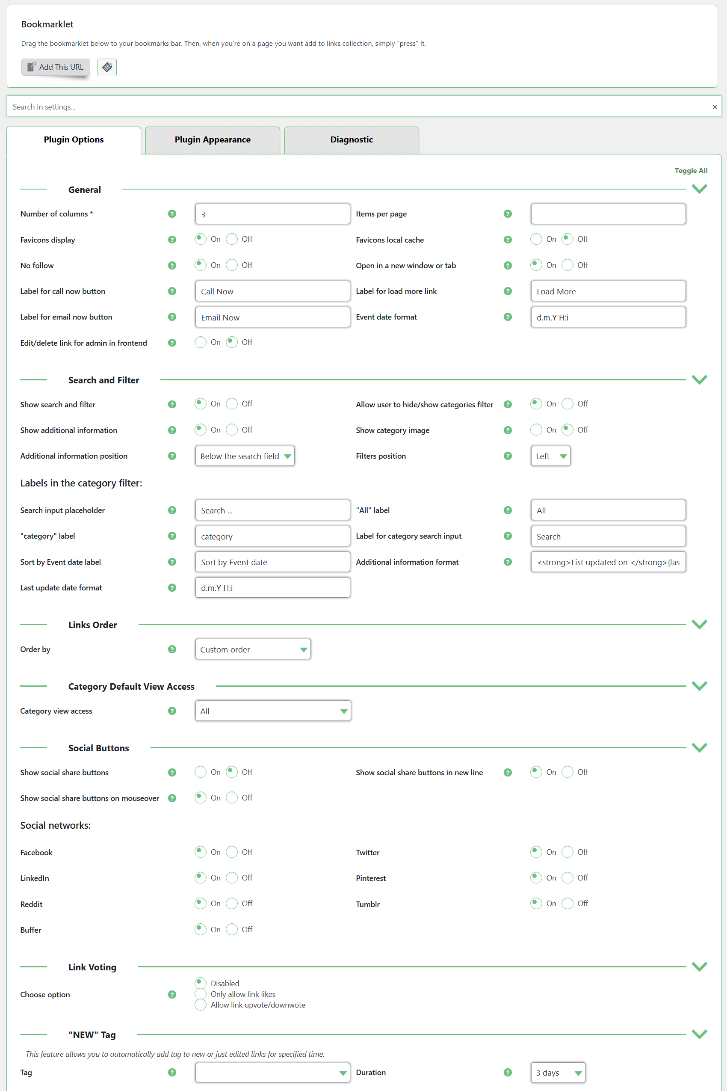Click the Add This URL bookmarklet button
This screenshot has width=727, height=1091.
tap(56, 67)
